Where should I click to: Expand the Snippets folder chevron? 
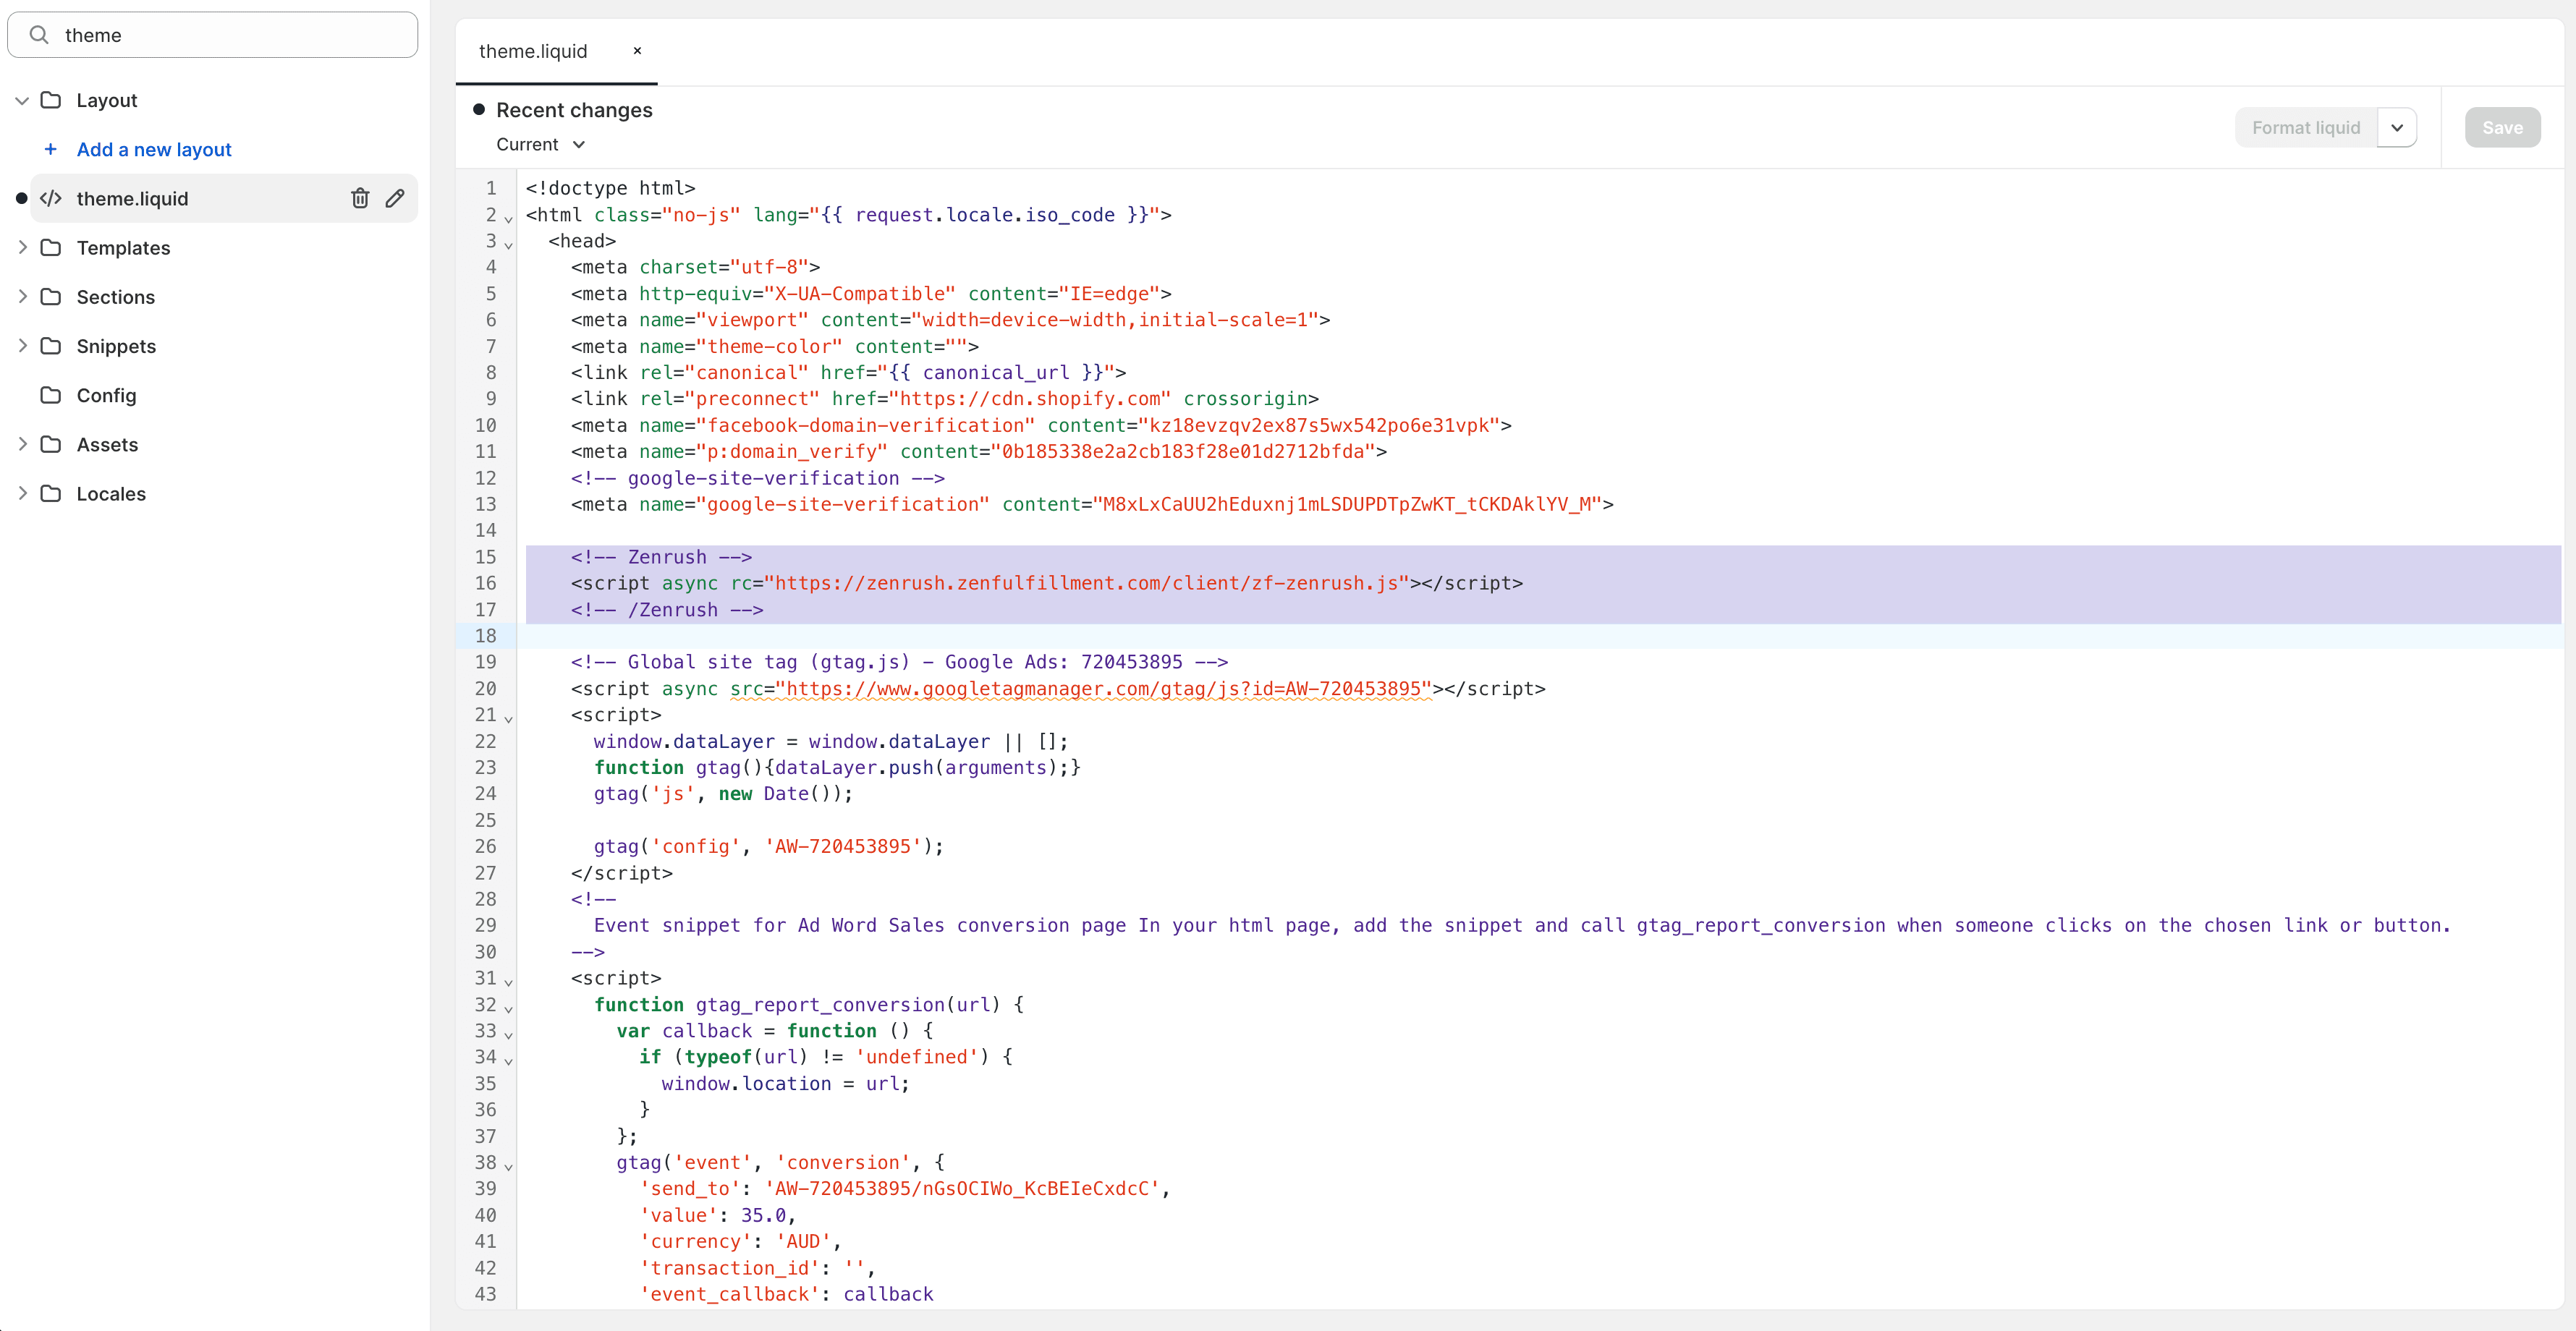click(22, 345)
